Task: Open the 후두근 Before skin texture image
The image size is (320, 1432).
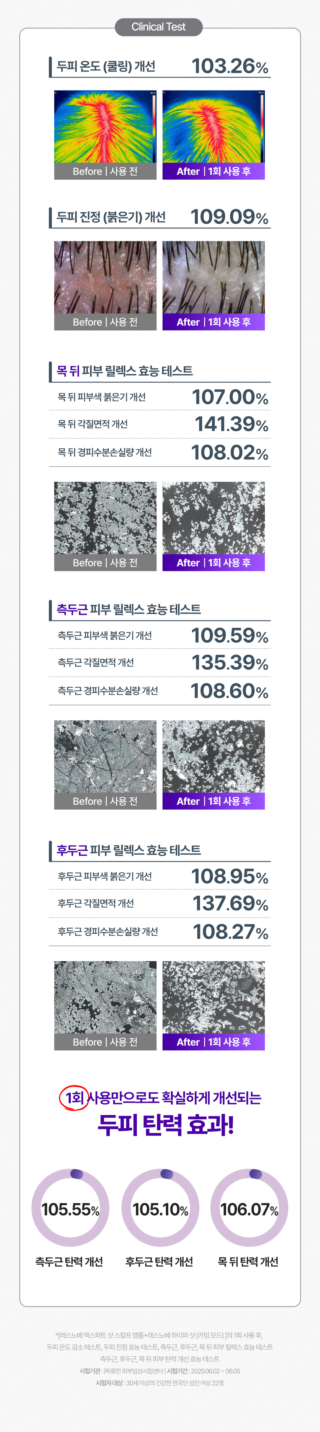Action: click(x=105, y=998)
